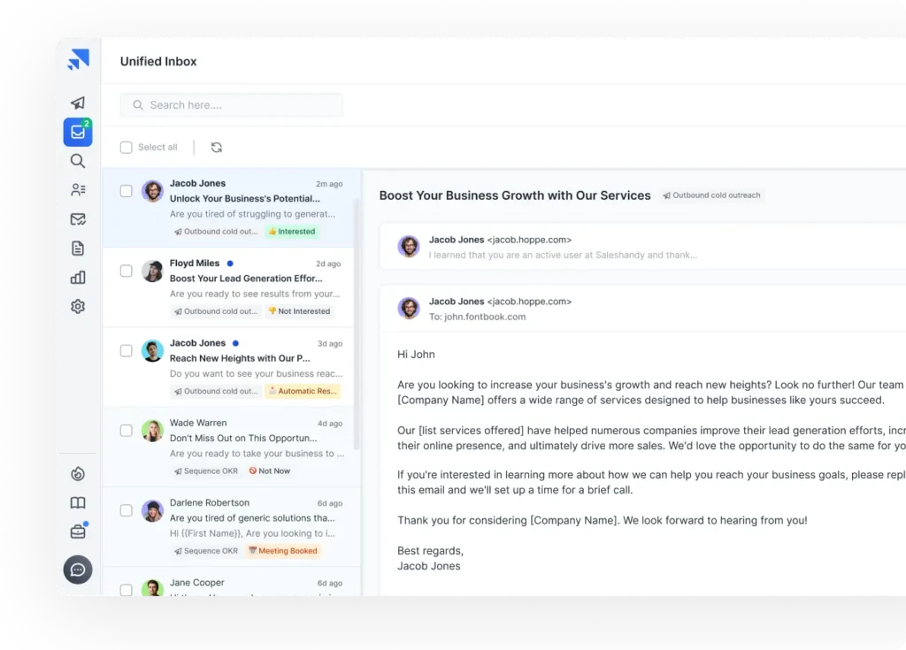
Task: Open the chat support bubble button
Action: tap(78, 570)
